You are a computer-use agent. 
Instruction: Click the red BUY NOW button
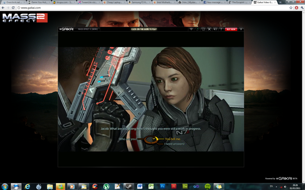(231, 29)
